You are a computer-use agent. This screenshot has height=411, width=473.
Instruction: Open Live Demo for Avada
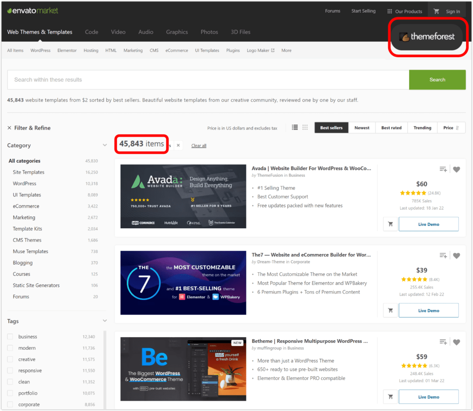428,224
